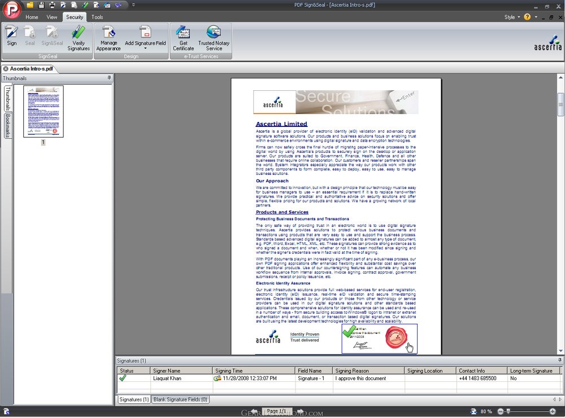Screen dimensions: 565x418
Task: Click the Seal ribbon button
Action: [30, 36]
